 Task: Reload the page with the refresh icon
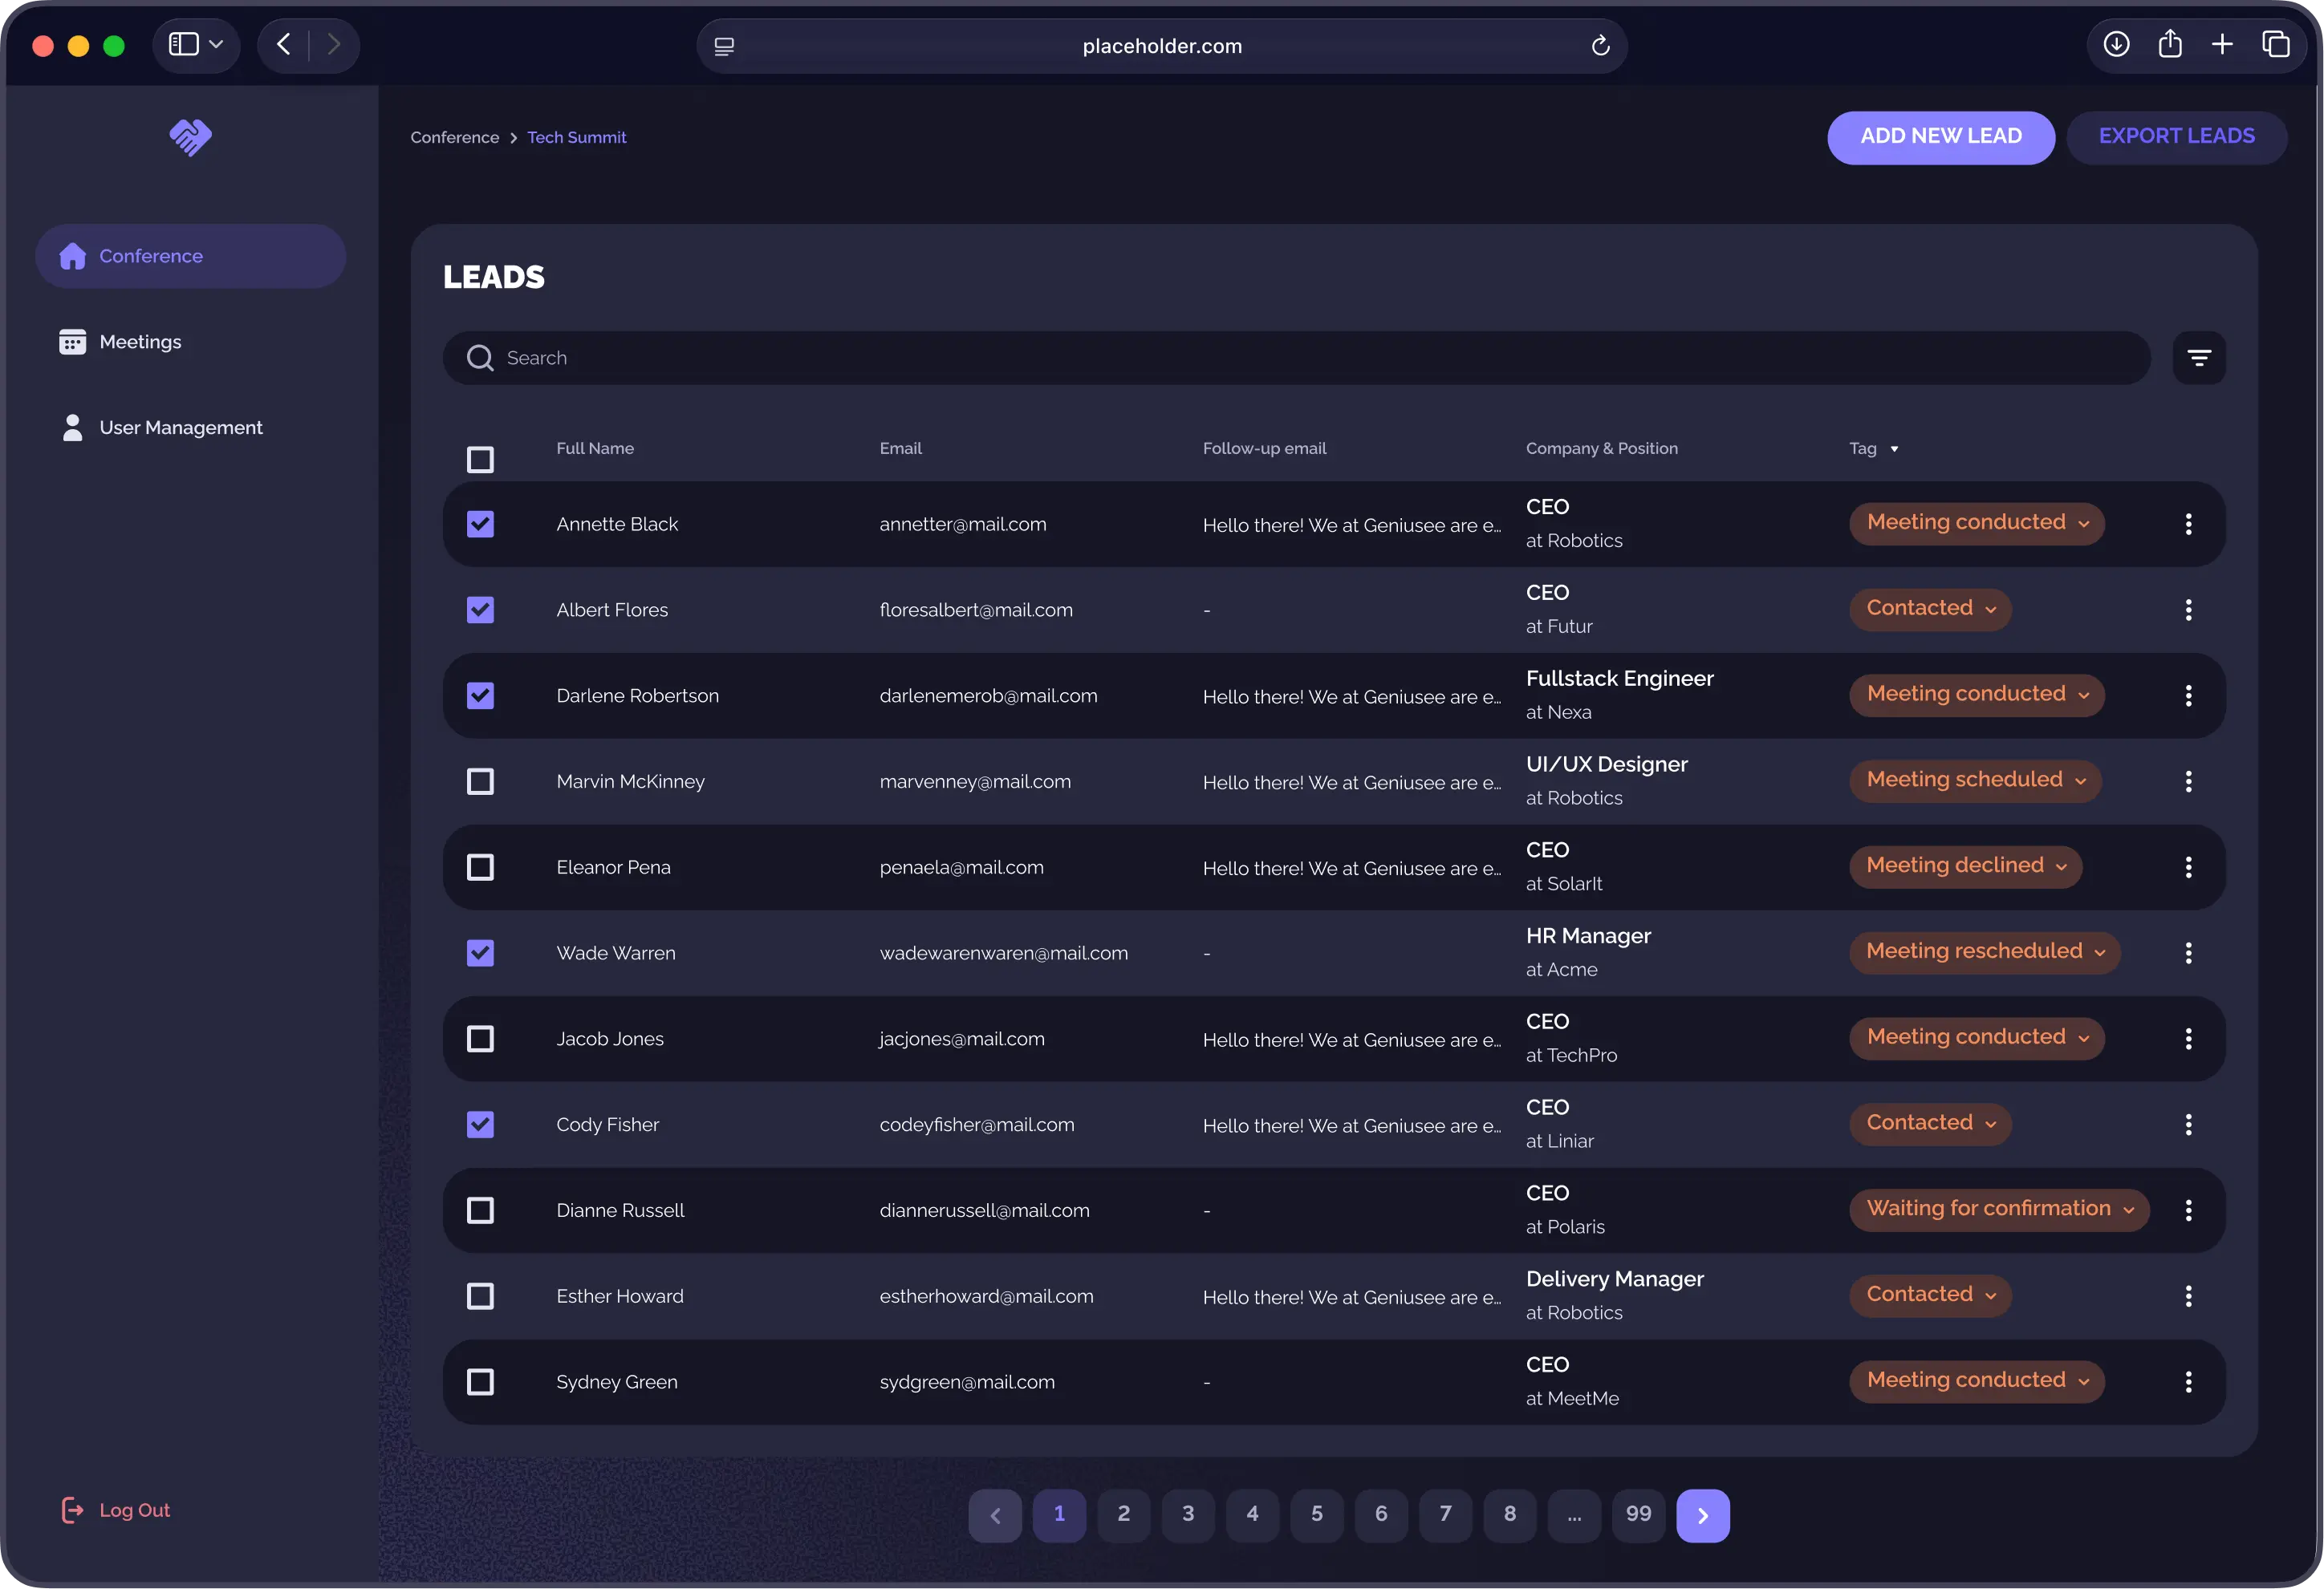coord(1600,45)
